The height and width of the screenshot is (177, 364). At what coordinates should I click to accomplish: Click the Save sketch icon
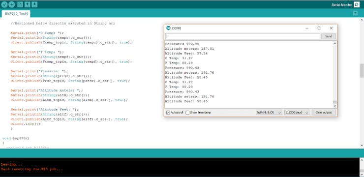[34, 4]
